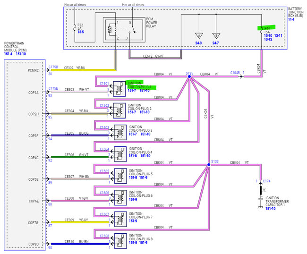Click circuit label CE310 BU-BN
This screenshot has height=254, width=307.
coord(77,242)
